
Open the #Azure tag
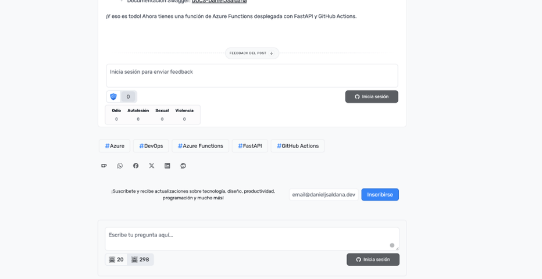click(115, 146)
